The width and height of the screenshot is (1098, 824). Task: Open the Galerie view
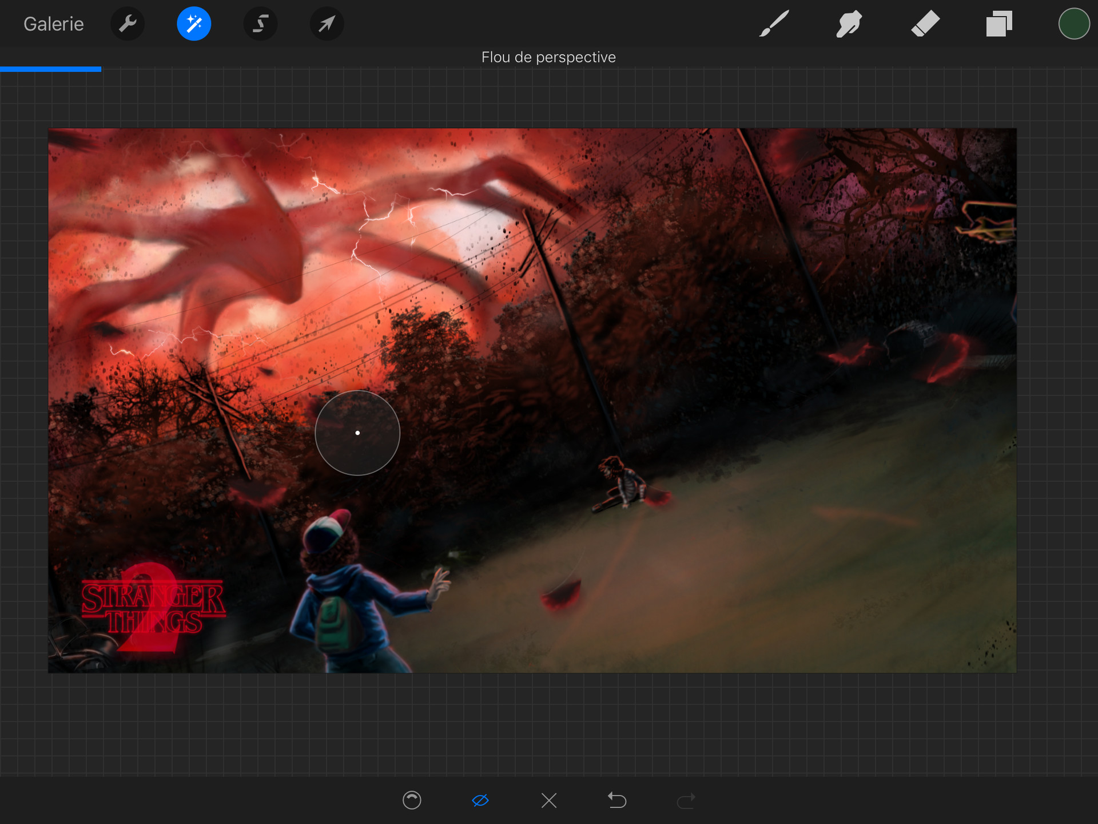[x=53, y=24]
